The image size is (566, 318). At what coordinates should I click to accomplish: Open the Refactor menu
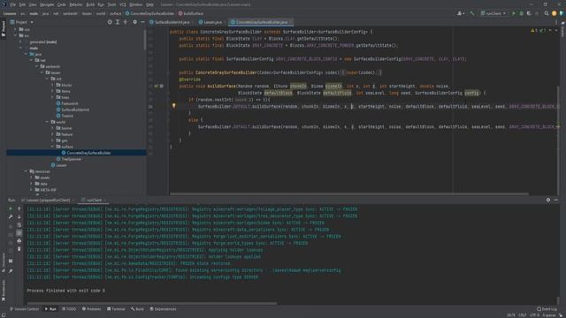pyautogui.click(x=76, y=4)
